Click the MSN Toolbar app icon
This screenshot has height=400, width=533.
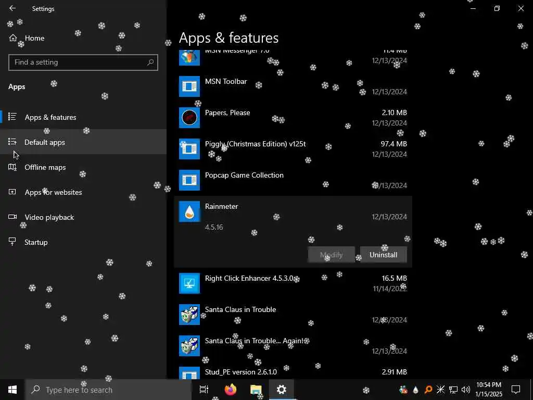pyautogui.click(x=189, y=86)
